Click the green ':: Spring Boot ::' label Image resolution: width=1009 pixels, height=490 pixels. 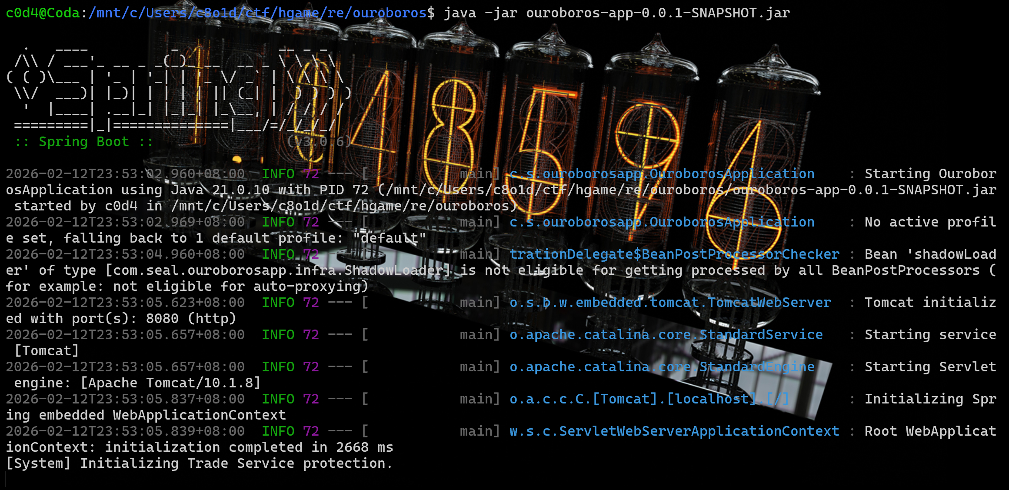point(83,142)
